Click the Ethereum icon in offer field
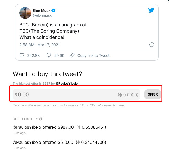Screen dimensions: 169x149 tap(120, 95)
